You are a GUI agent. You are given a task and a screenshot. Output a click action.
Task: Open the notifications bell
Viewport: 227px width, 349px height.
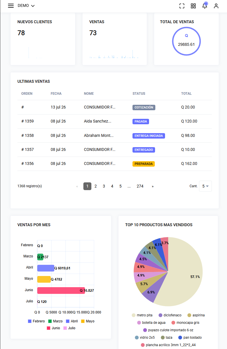205,6
